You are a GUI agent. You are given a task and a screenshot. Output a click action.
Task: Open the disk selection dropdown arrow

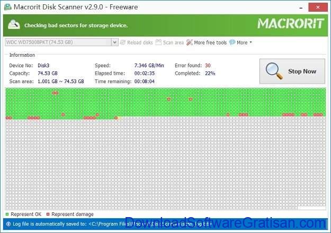(x=114, y=42)
